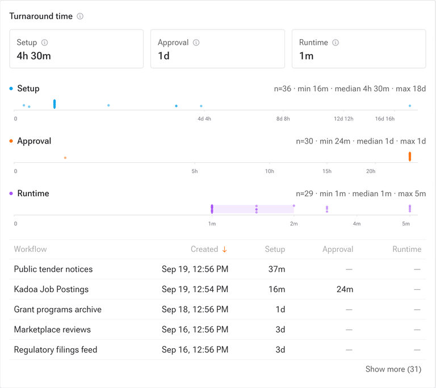
Task: Click '20h' tick on Approval axis
Action: click(371, 171)
